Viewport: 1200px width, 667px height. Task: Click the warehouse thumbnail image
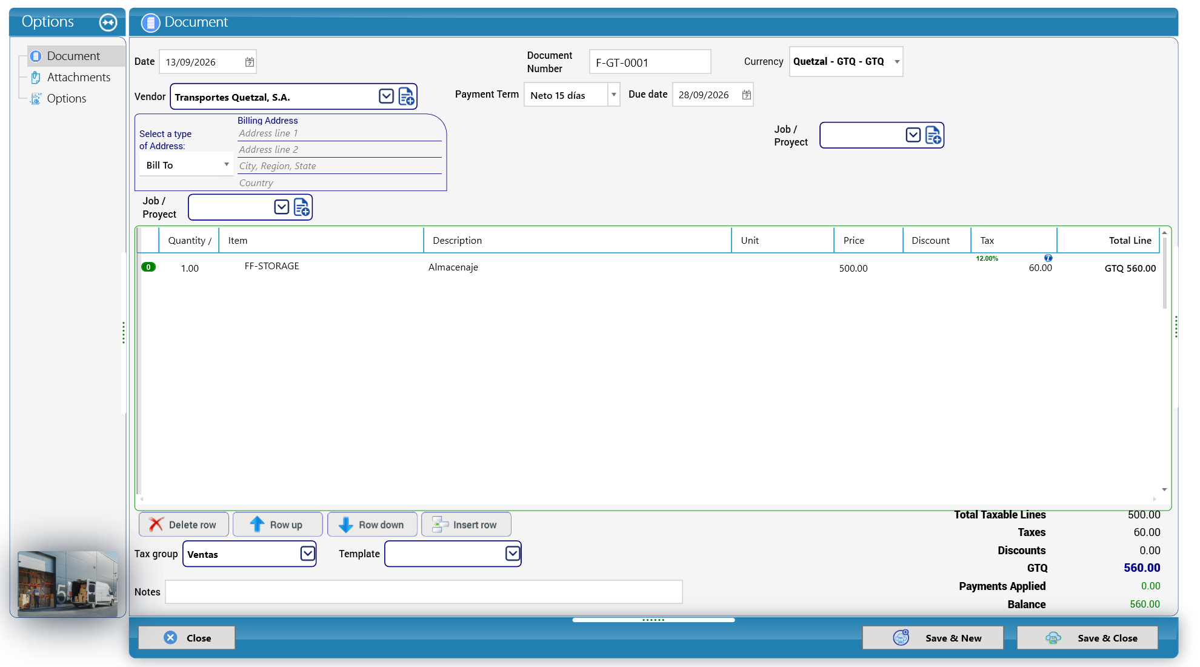(67, 584)
